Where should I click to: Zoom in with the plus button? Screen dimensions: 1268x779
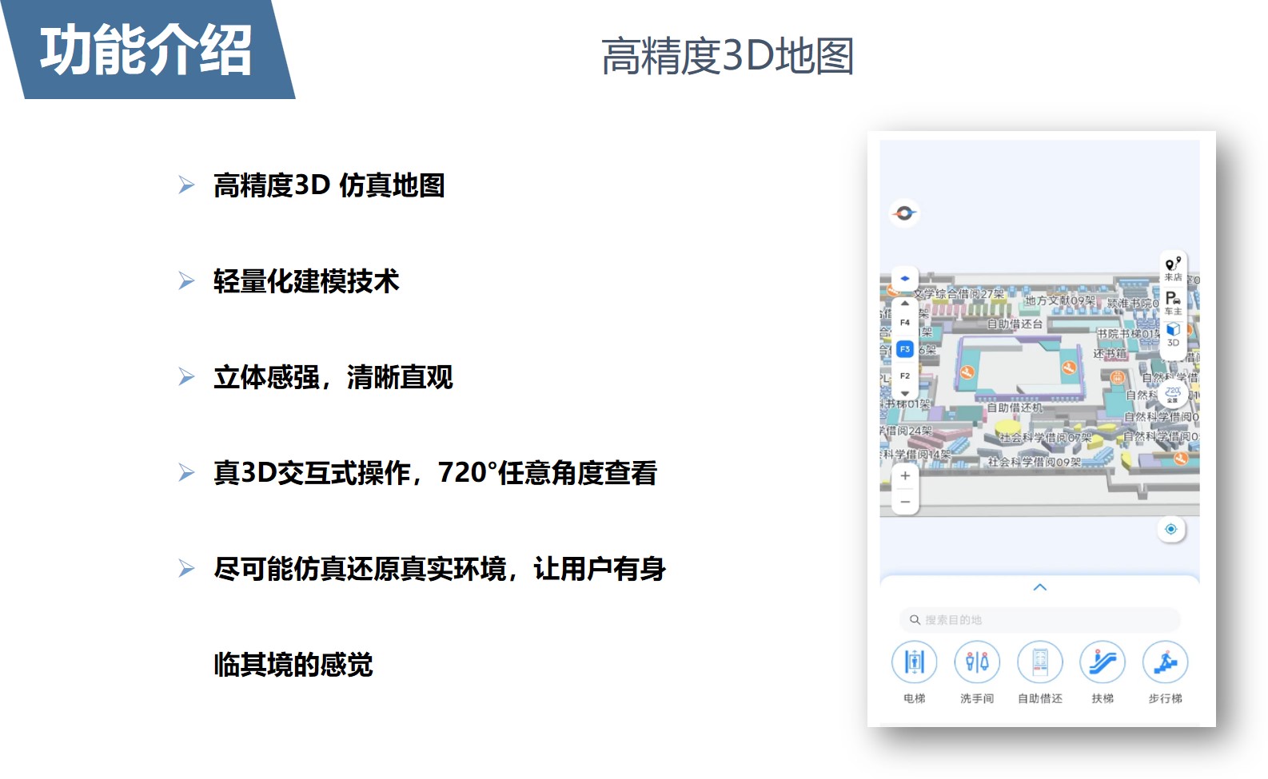click(905, 475)
